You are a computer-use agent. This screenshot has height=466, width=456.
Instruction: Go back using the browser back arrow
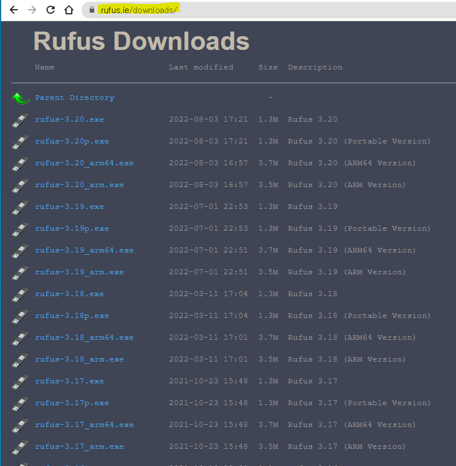point(14,10)
